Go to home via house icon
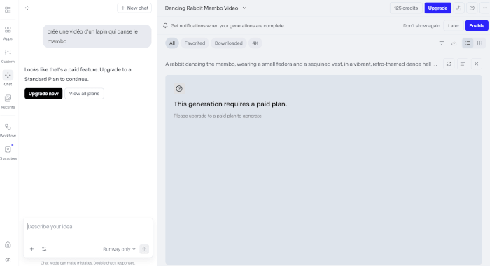490x266 pixels. [x=8, y=245]
